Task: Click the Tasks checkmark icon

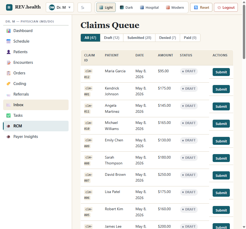Action: click(x=8, y=115)
